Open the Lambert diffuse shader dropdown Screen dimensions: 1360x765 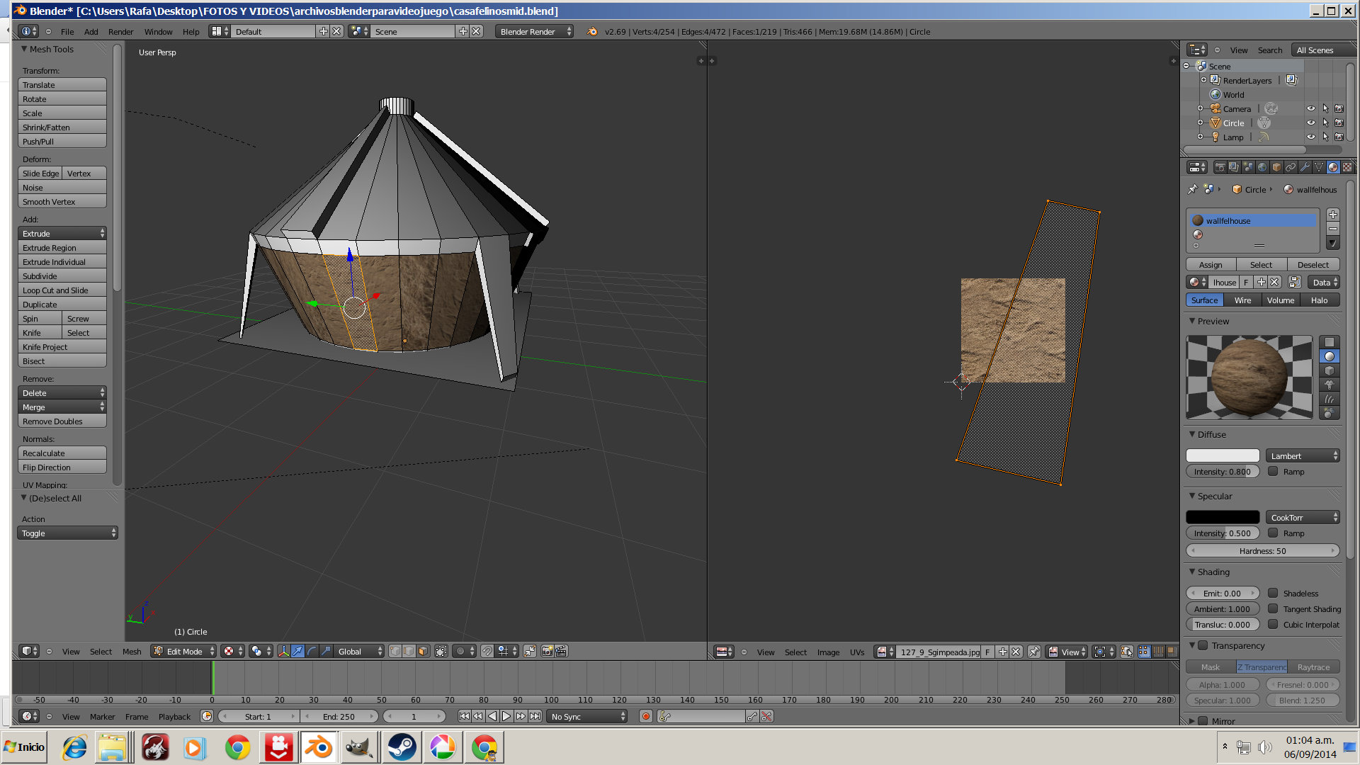[x=1303, y=456]
